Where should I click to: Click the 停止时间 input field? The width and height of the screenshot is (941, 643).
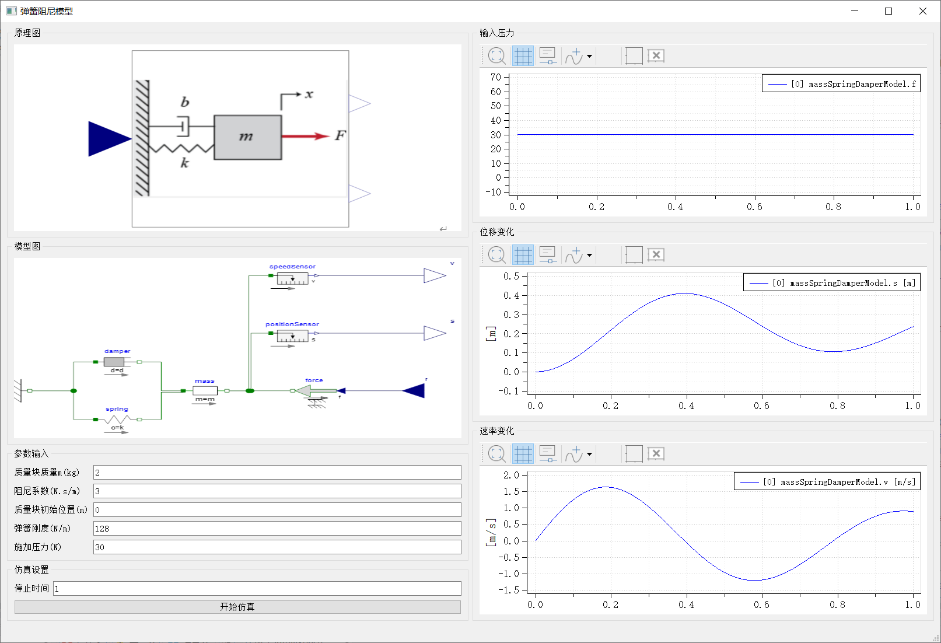pyautogui.click(x=257, y=589)
